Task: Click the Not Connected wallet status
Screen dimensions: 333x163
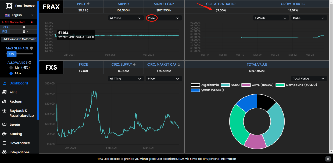Action: 13,22
